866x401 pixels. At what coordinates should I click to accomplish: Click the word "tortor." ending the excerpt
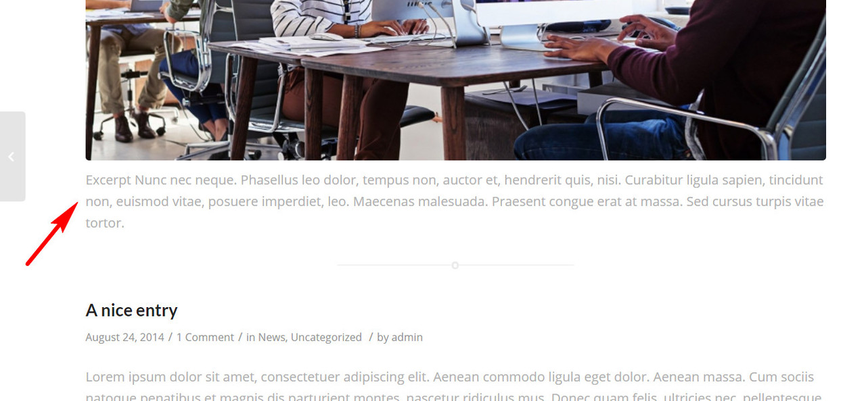105,223
